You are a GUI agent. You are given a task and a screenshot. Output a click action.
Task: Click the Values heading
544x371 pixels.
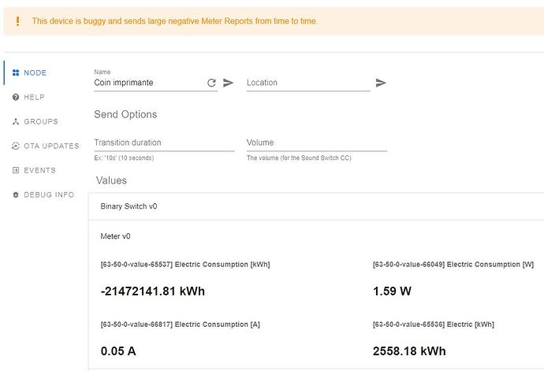pyautogui.click(x=111, y=180)
